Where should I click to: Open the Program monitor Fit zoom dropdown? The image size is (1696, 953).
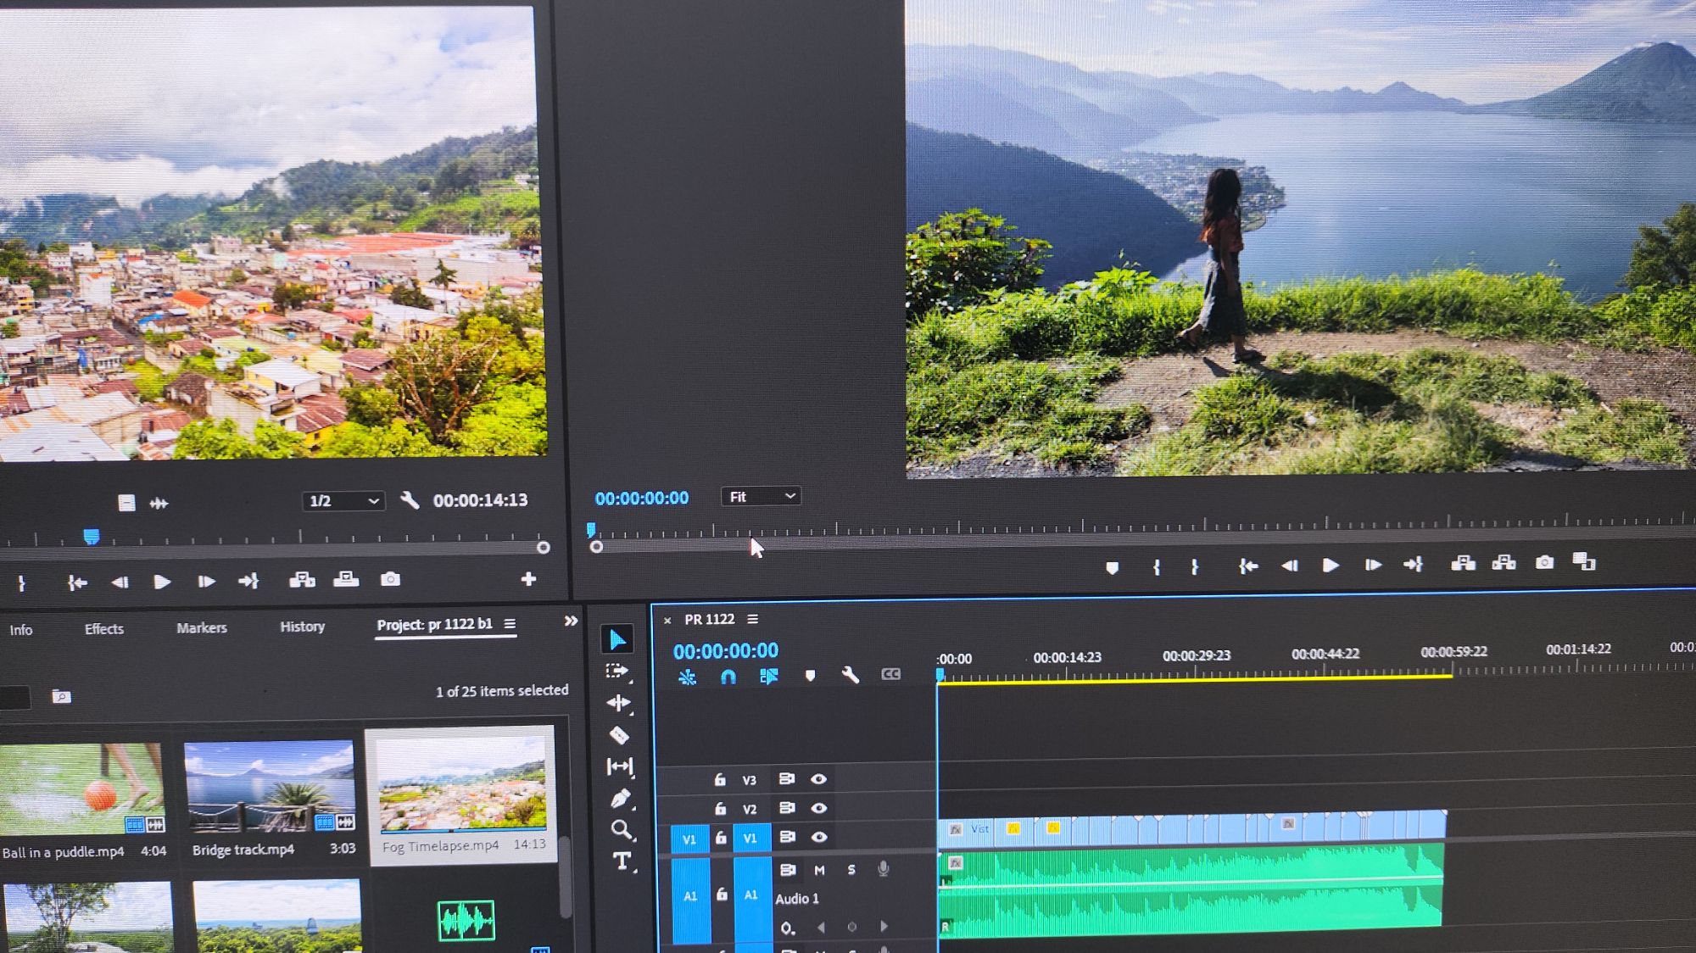tap(761, 496)
